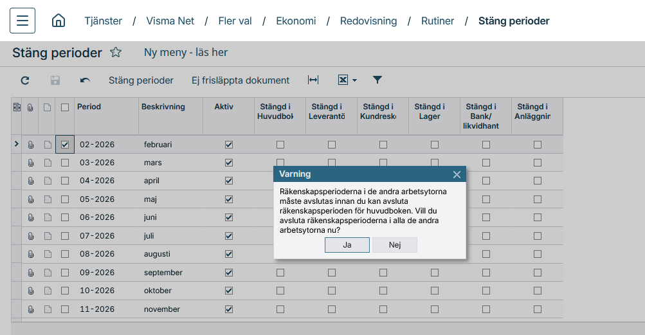Screen dimensions: 645x335
Task: Open note icon for april row
Action: (x=48, y=181)
